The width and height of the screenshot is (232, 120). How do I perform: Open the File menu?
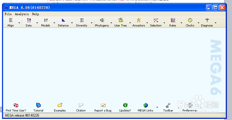8,14
